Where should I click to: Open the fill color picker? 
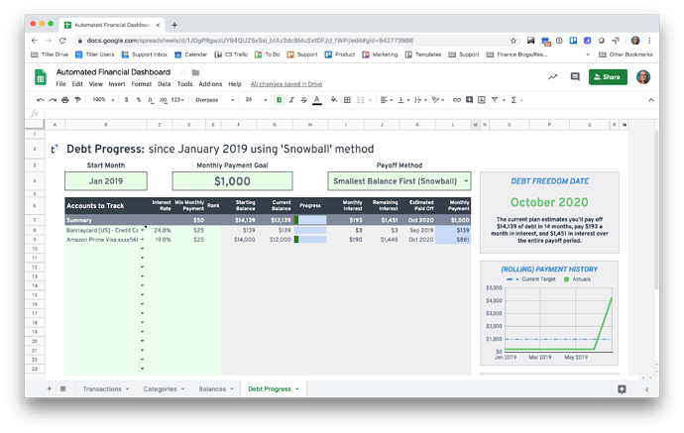pyautogui.click(x=334, y=100)
